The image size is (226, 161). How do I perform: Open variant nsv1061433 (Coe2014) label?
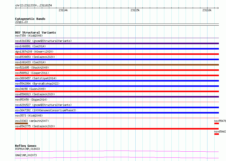(30, 62)
